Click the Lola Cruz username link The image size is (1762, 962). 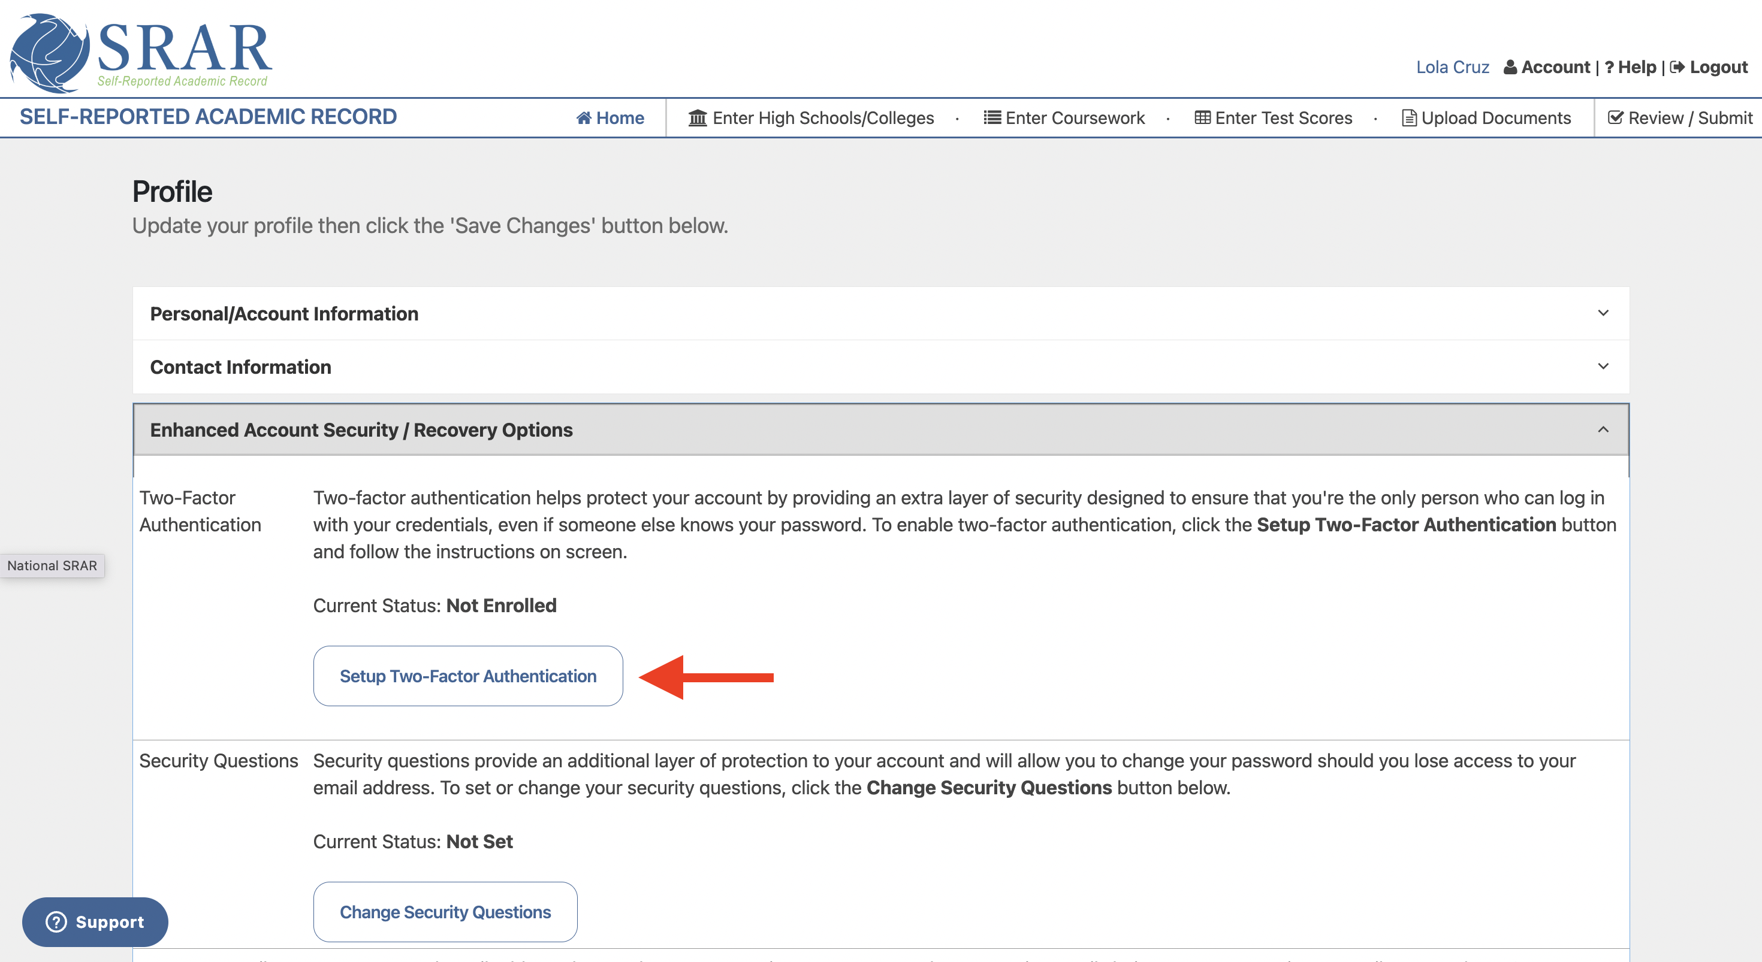point(1452,68)
